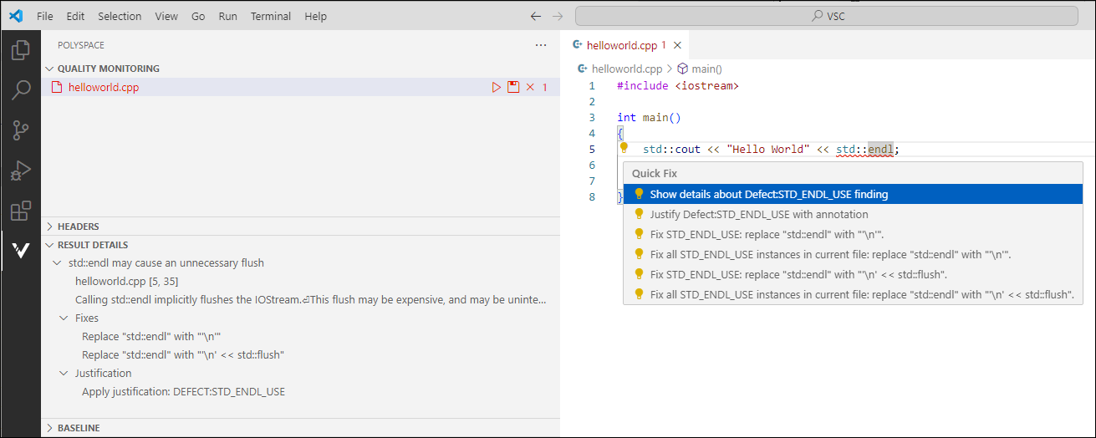
Task: Run analysis on helloworld.cpp with play icon
Action: point(497,87)
